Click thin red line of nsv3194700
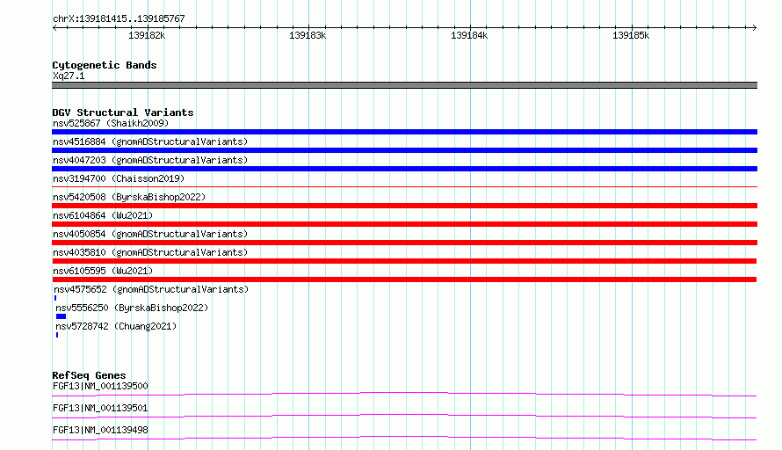The width and height of the screenshot is (782, 450). (x=404, y=187)
